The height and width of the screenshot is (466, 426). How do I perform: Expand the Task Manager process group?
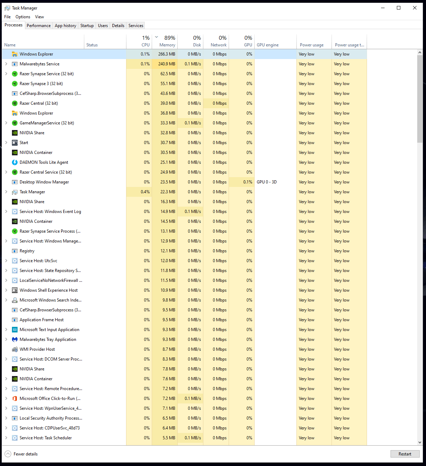click(6, 192)
